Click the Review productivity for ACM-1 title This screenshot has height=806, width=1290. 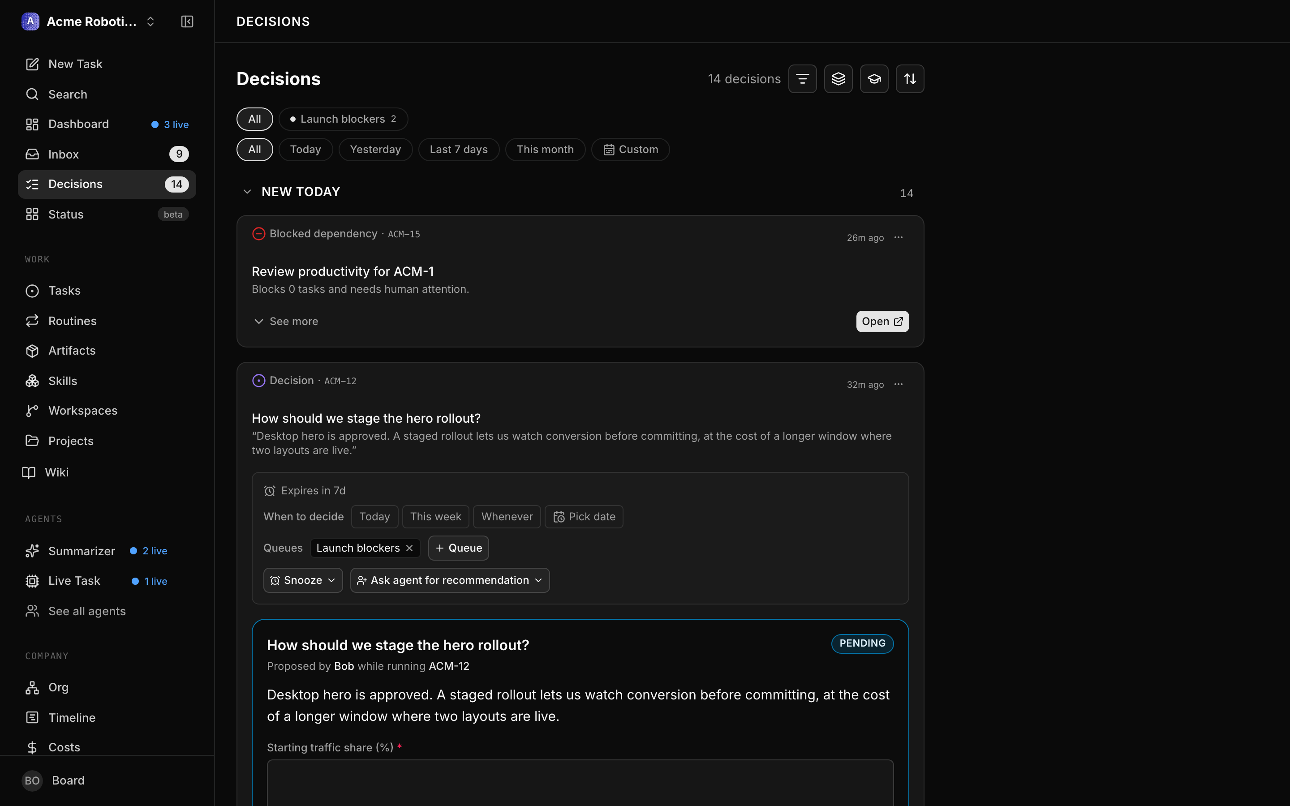pos(343,271)
